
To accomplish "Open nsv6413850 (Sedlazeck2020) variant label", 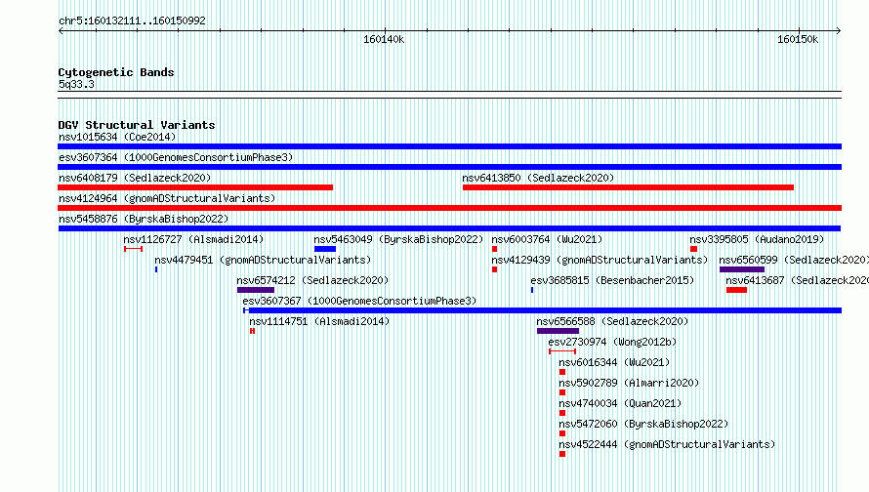I will click(538, 178).
